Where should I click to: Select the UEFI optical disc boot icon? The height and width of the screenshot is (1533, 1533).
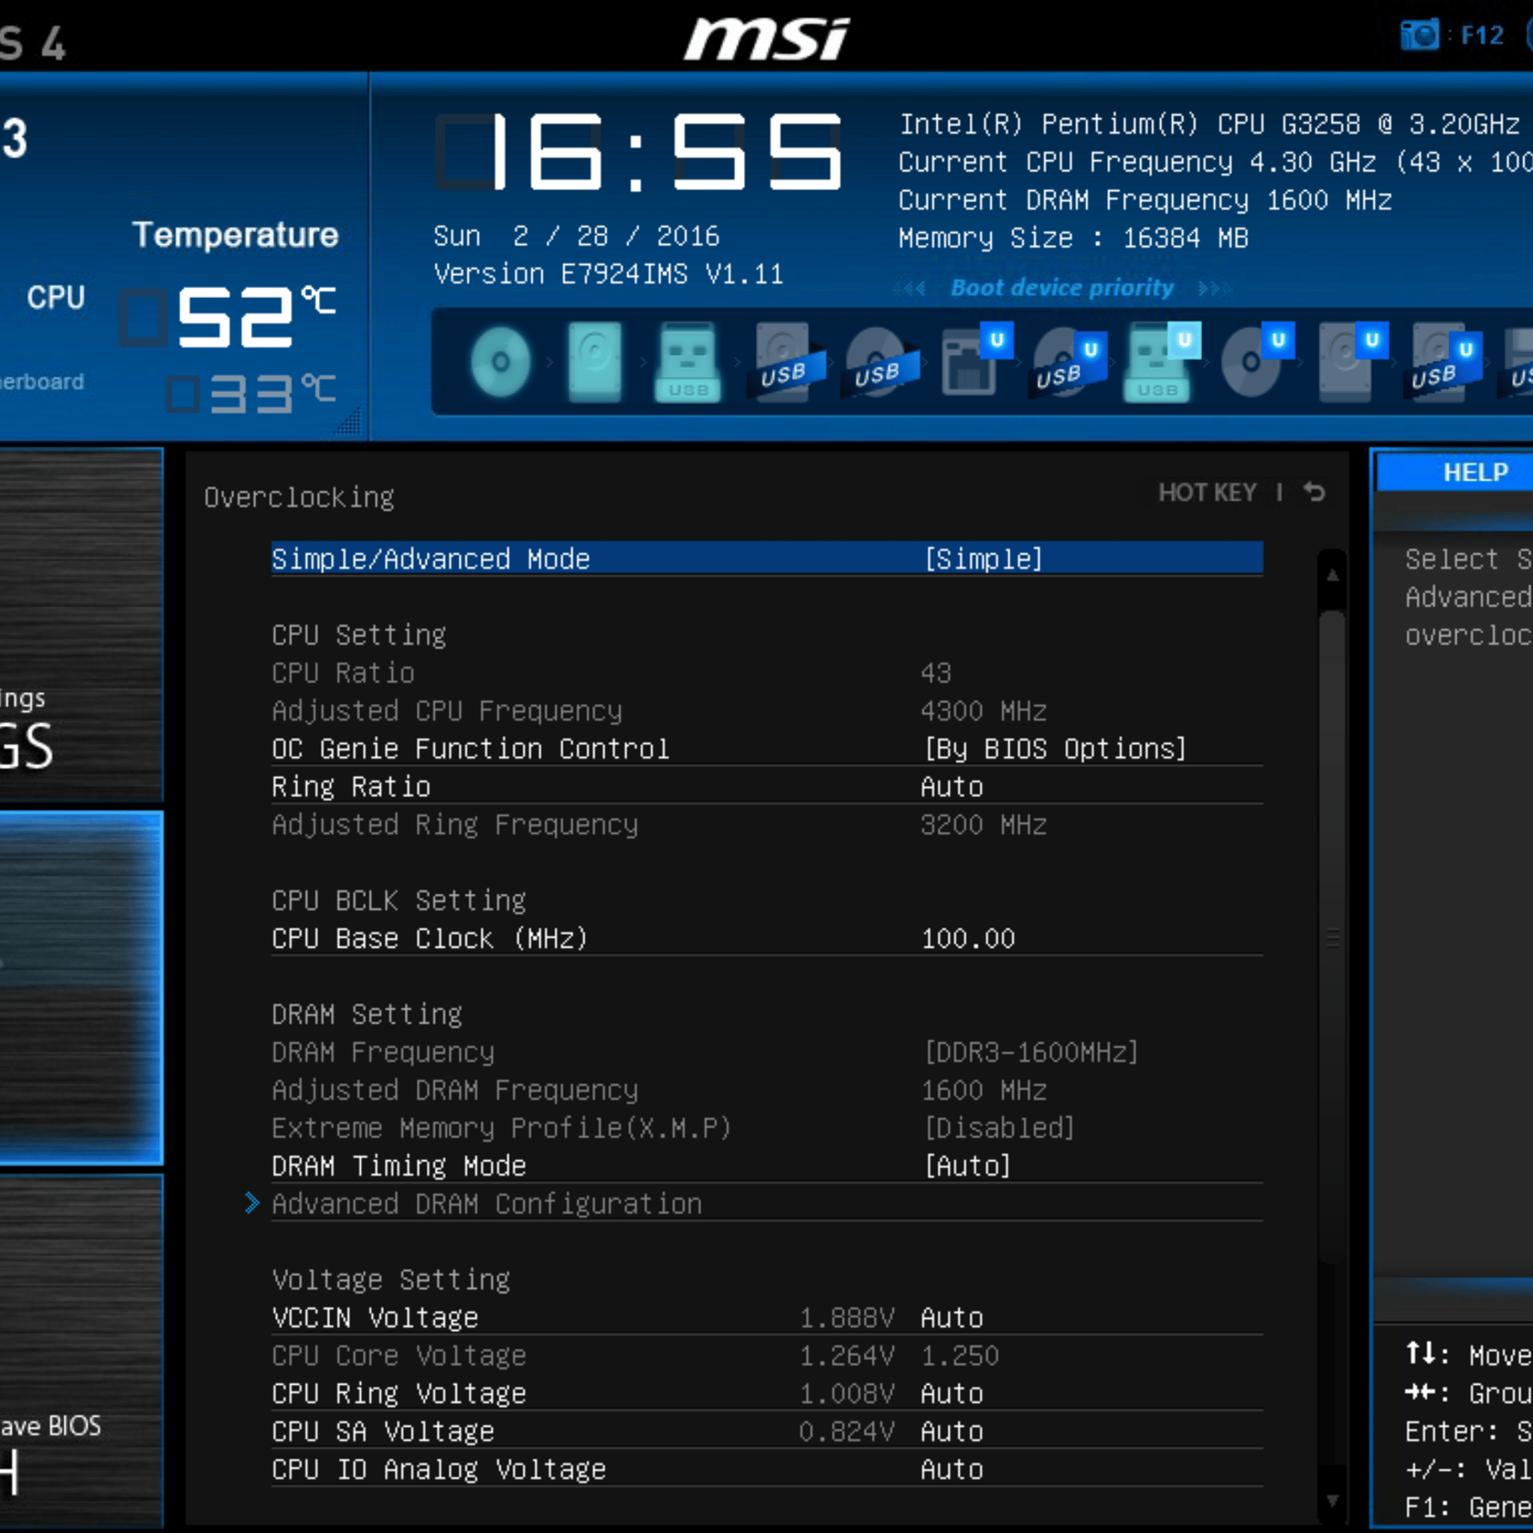(x=1257, y=359)
